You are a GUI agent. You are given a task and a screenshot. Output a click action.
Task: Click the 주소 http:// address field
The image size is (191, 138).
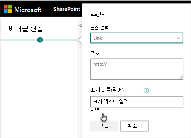point(137,69)
